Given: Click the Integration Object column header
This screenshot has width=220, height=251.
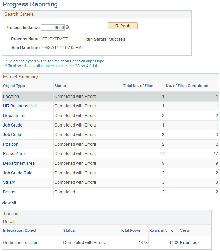Looking at the screenshot, I should coord(20,230).
